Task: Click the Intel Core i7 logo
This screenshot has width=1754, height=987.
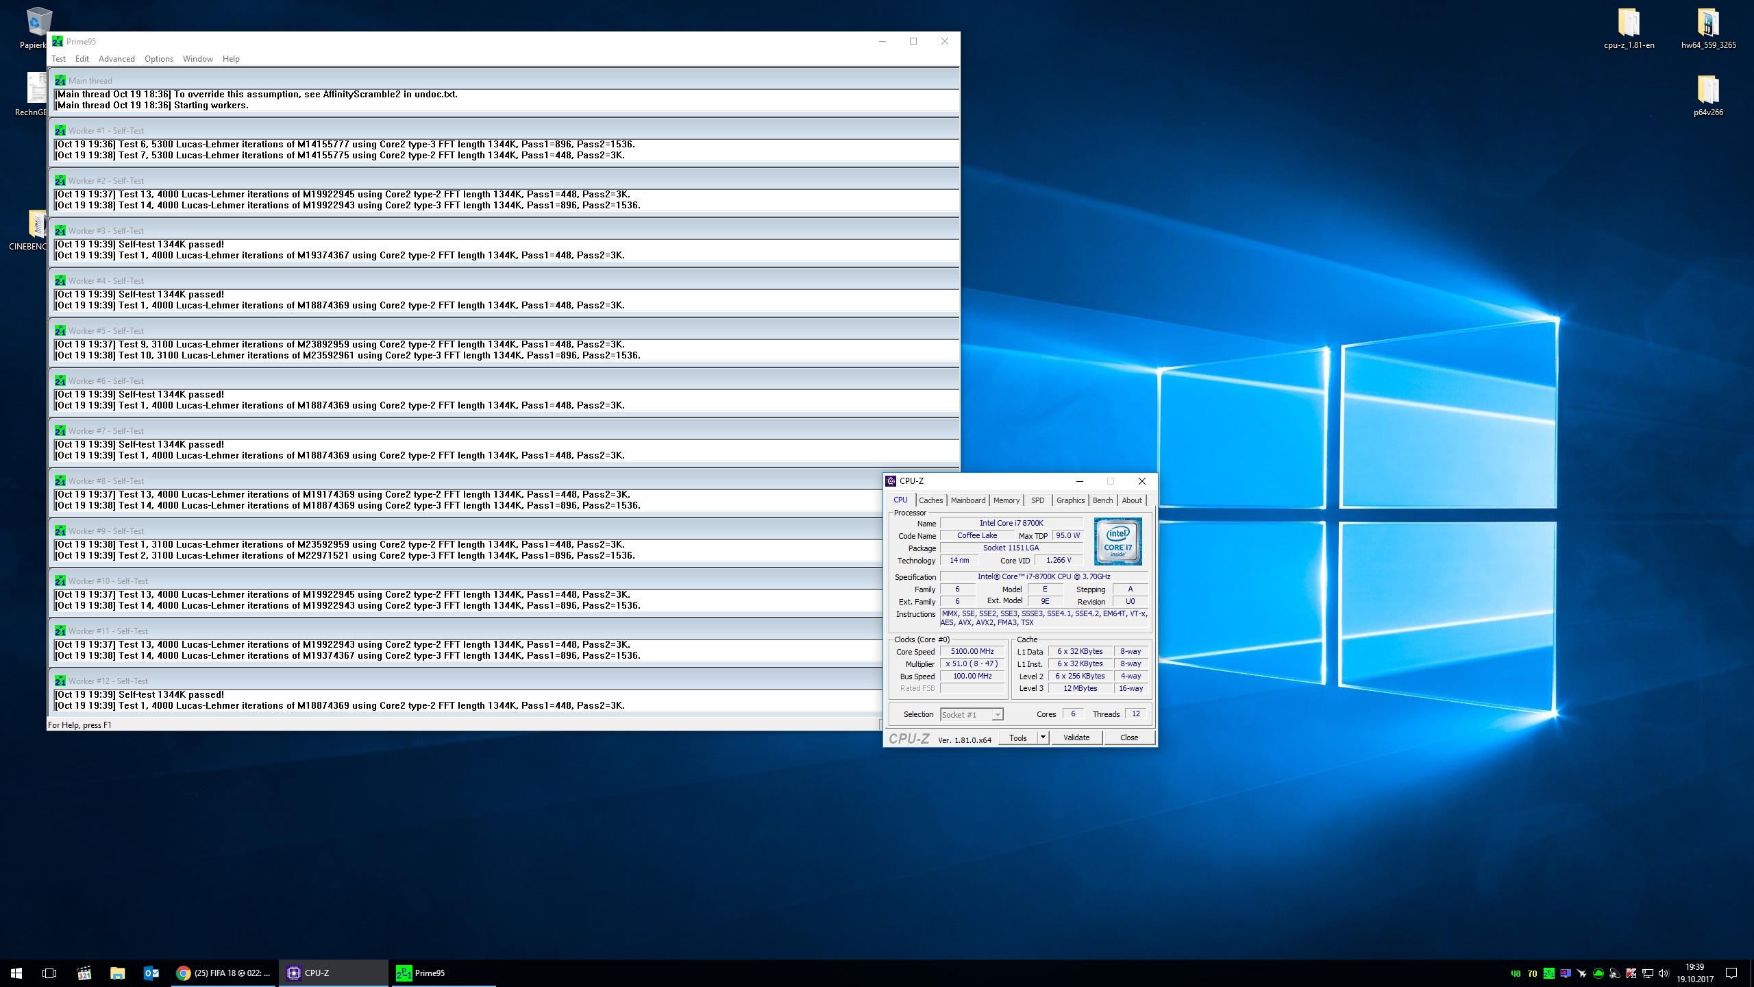Action: point(1117,541)
